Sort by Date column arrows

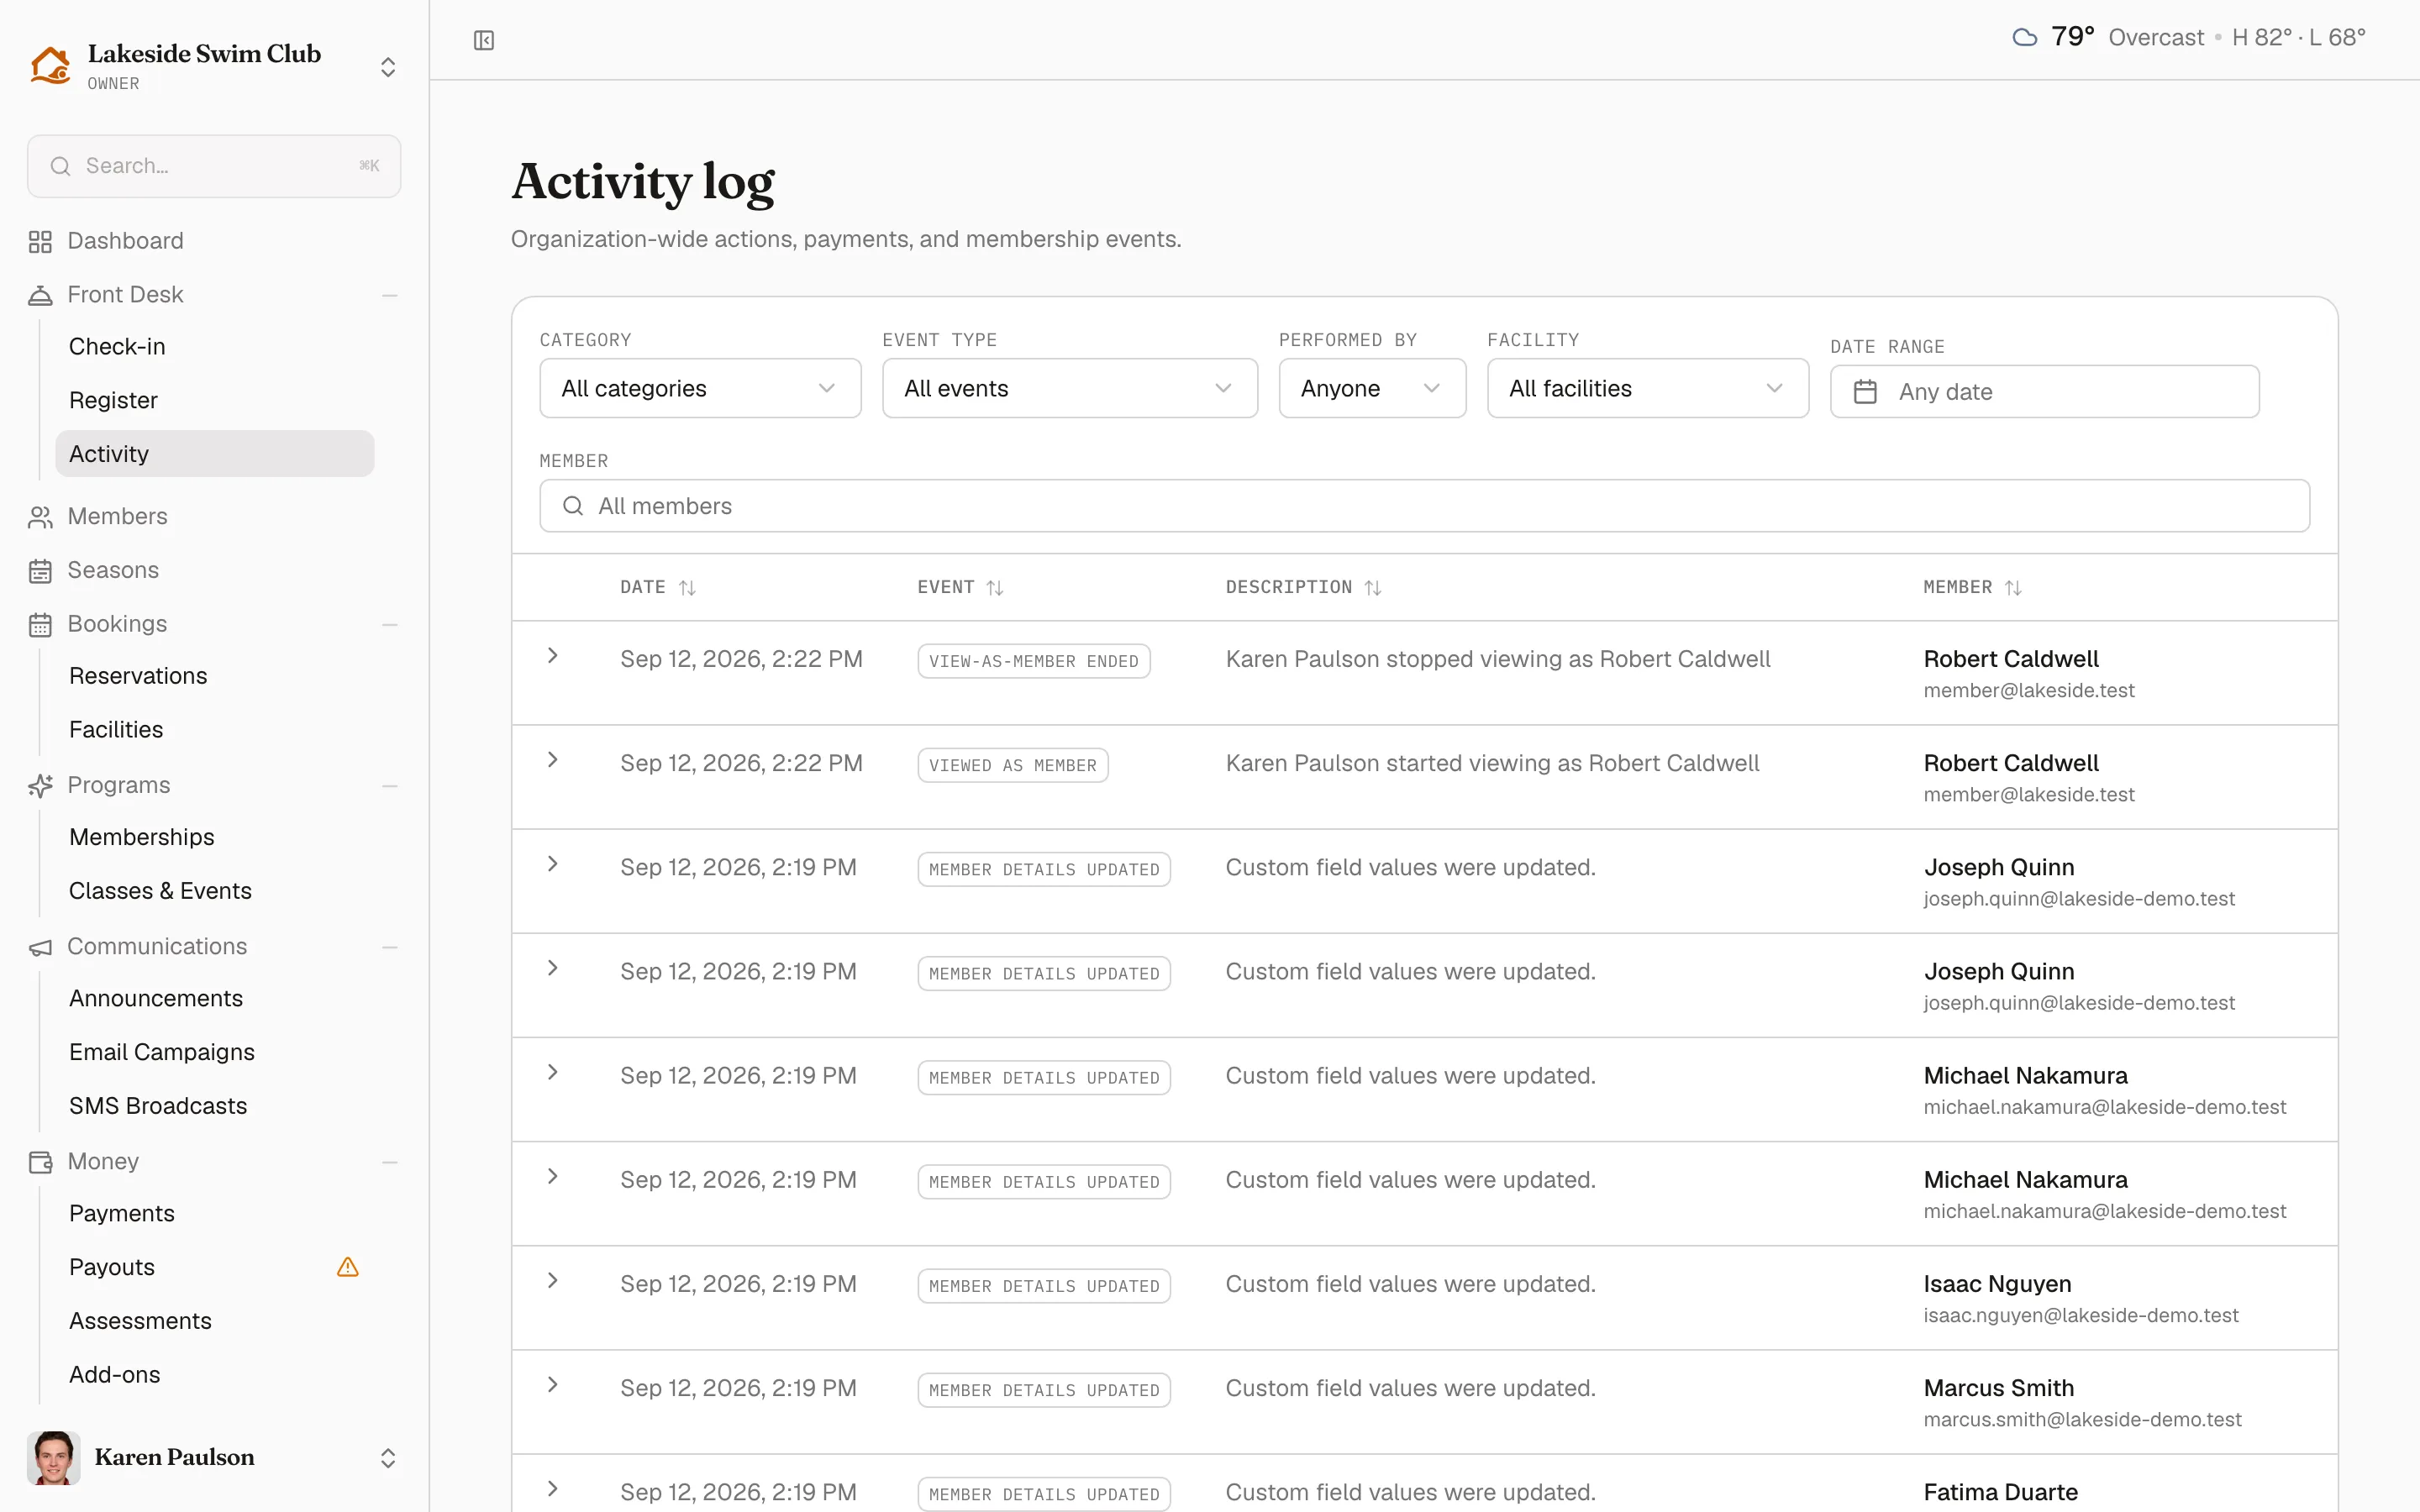tap(687, 588)
